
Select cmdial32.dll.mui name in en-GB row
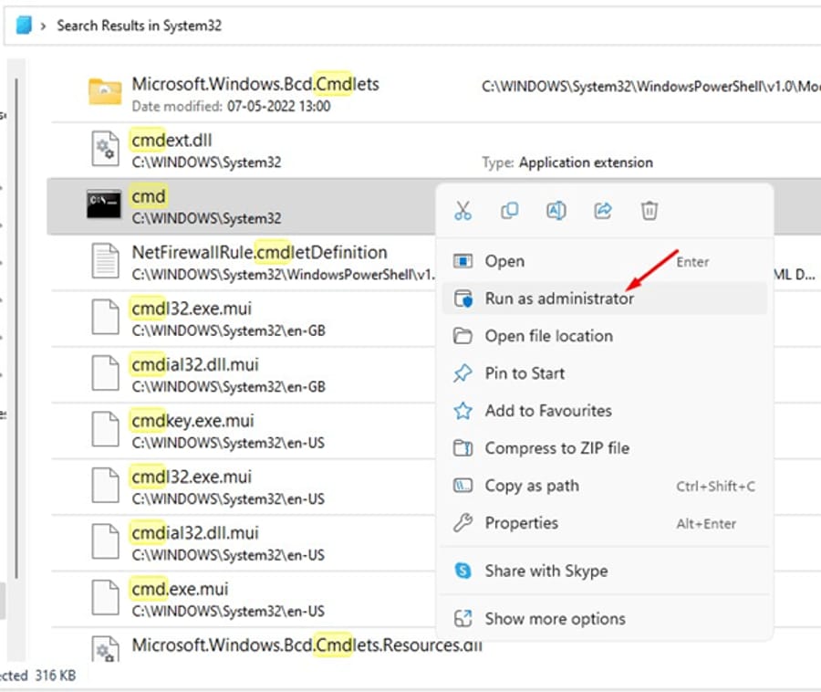tap(195, 364)
